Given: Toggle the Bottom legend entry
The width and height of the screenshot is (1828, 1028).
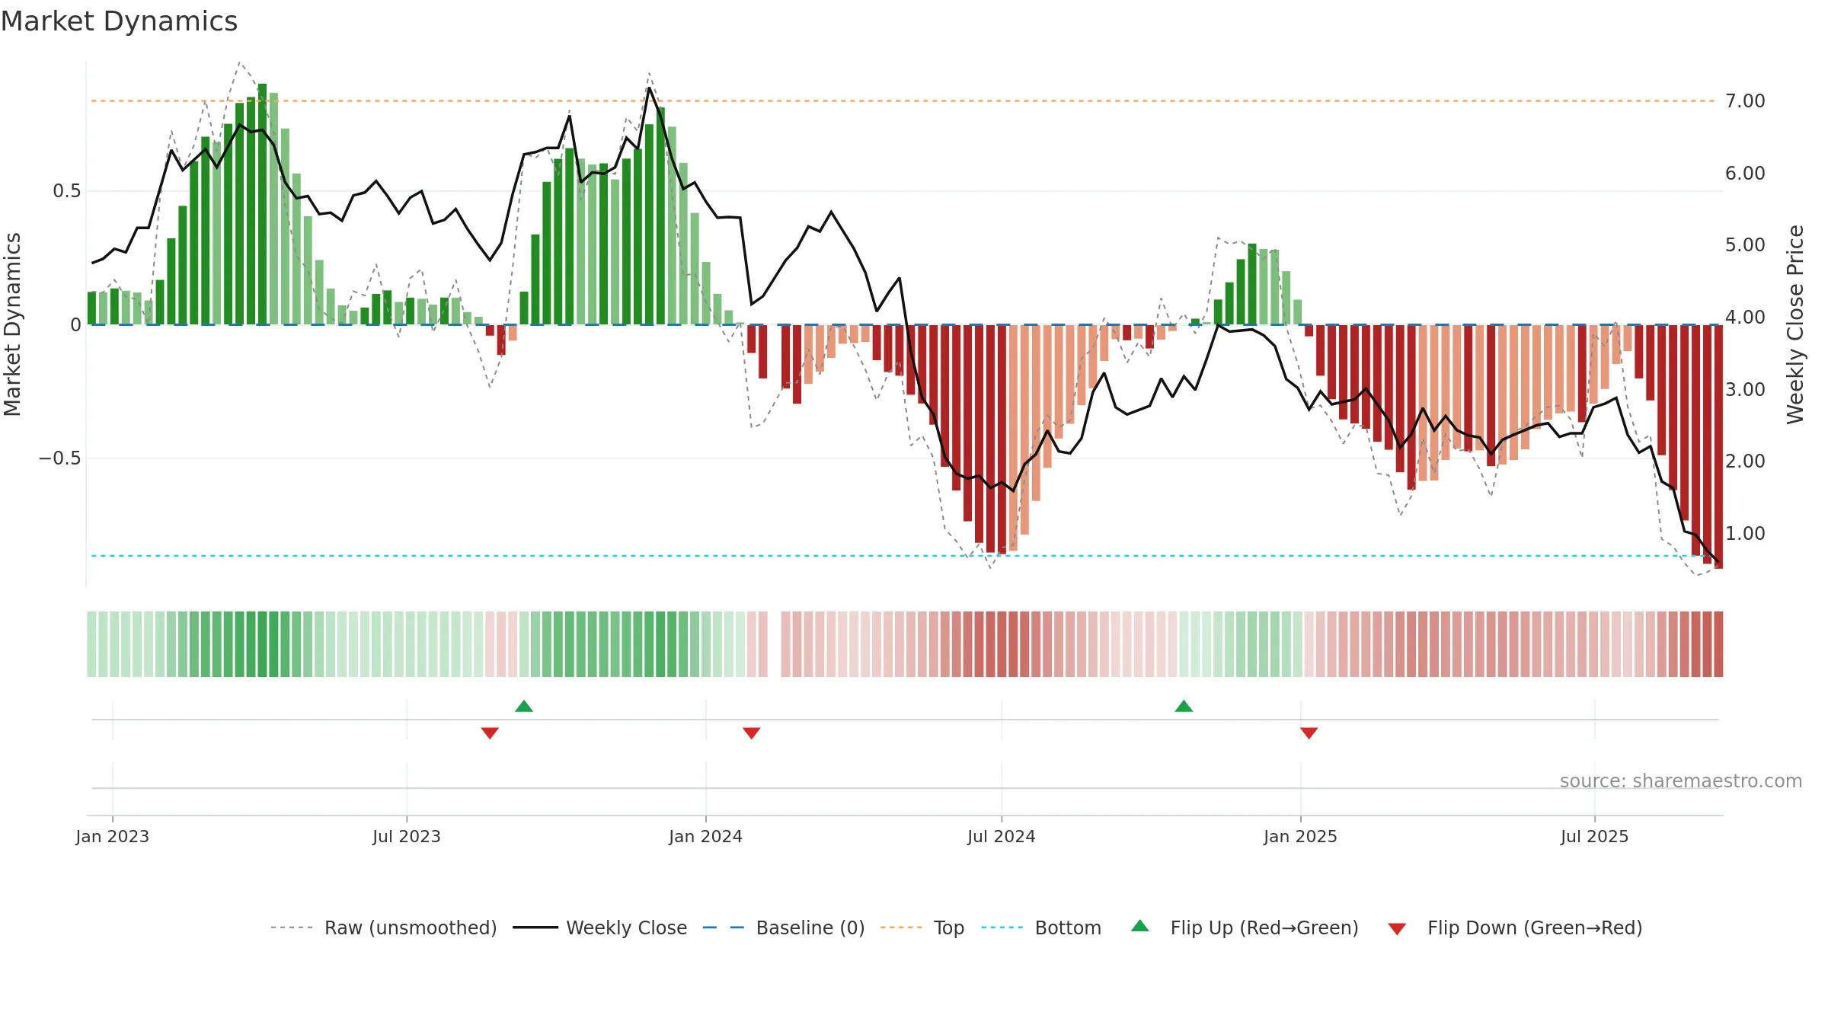Looking at the screenshot, I should click(x=1041, y=927).
